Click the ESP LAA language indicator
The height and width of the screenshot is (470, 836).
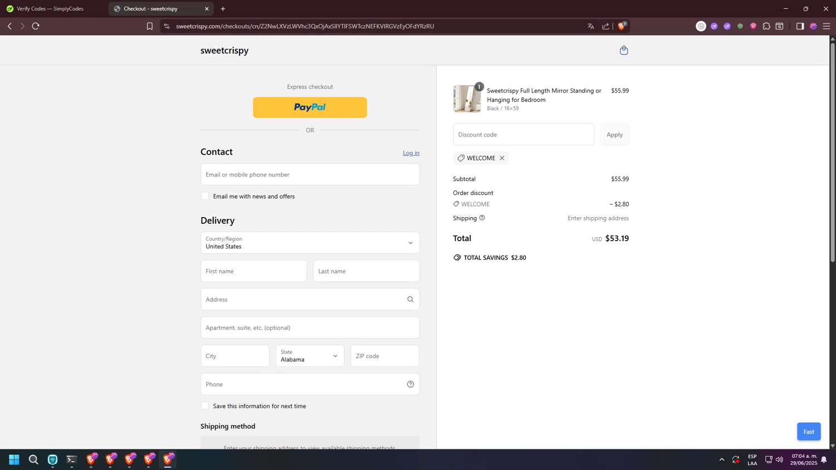[752, 460]
